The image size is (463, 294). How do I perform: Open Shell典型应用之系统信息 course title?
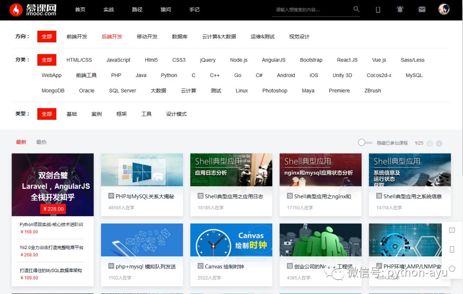tap(412, 196)
